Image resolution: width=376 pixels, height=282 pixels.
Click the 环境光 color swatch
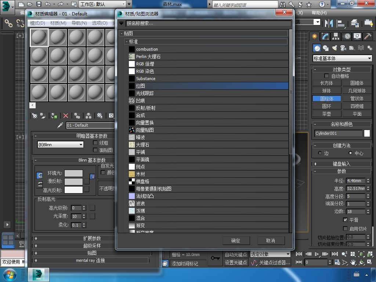click(x=73, y=173)
